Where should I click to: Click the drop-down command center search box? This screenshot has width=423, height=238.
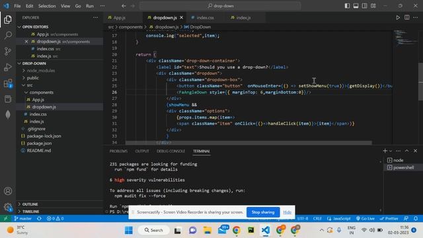[x=220, y=6]
